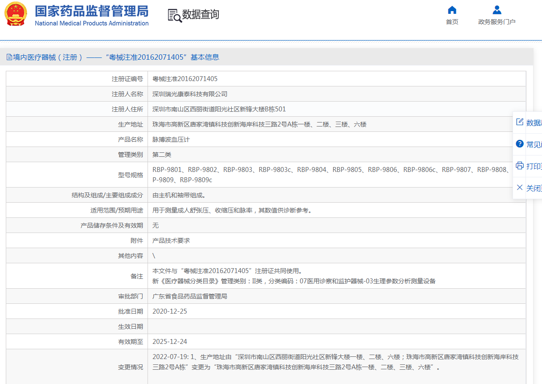
Task: Click the approval date 2020-12-25
Action: point(170,311)
